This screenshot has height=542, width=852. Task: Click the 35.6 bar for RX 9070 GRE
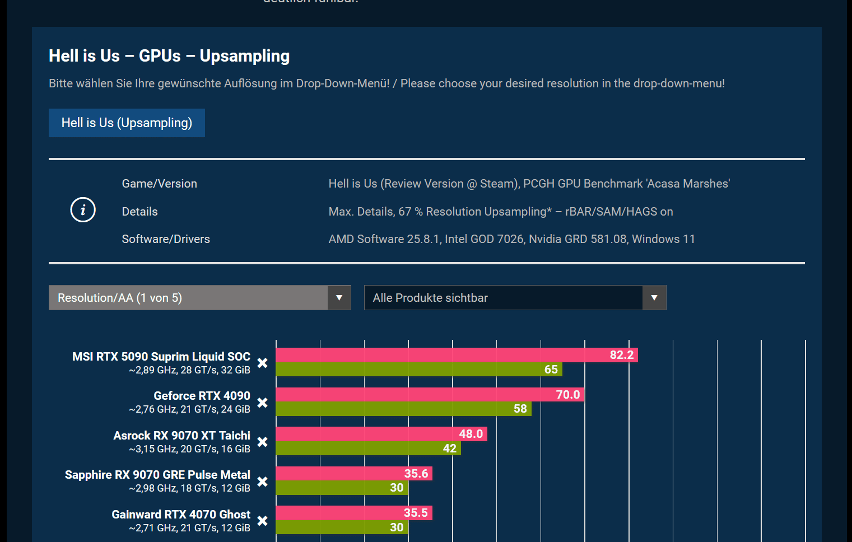[354, 474]
